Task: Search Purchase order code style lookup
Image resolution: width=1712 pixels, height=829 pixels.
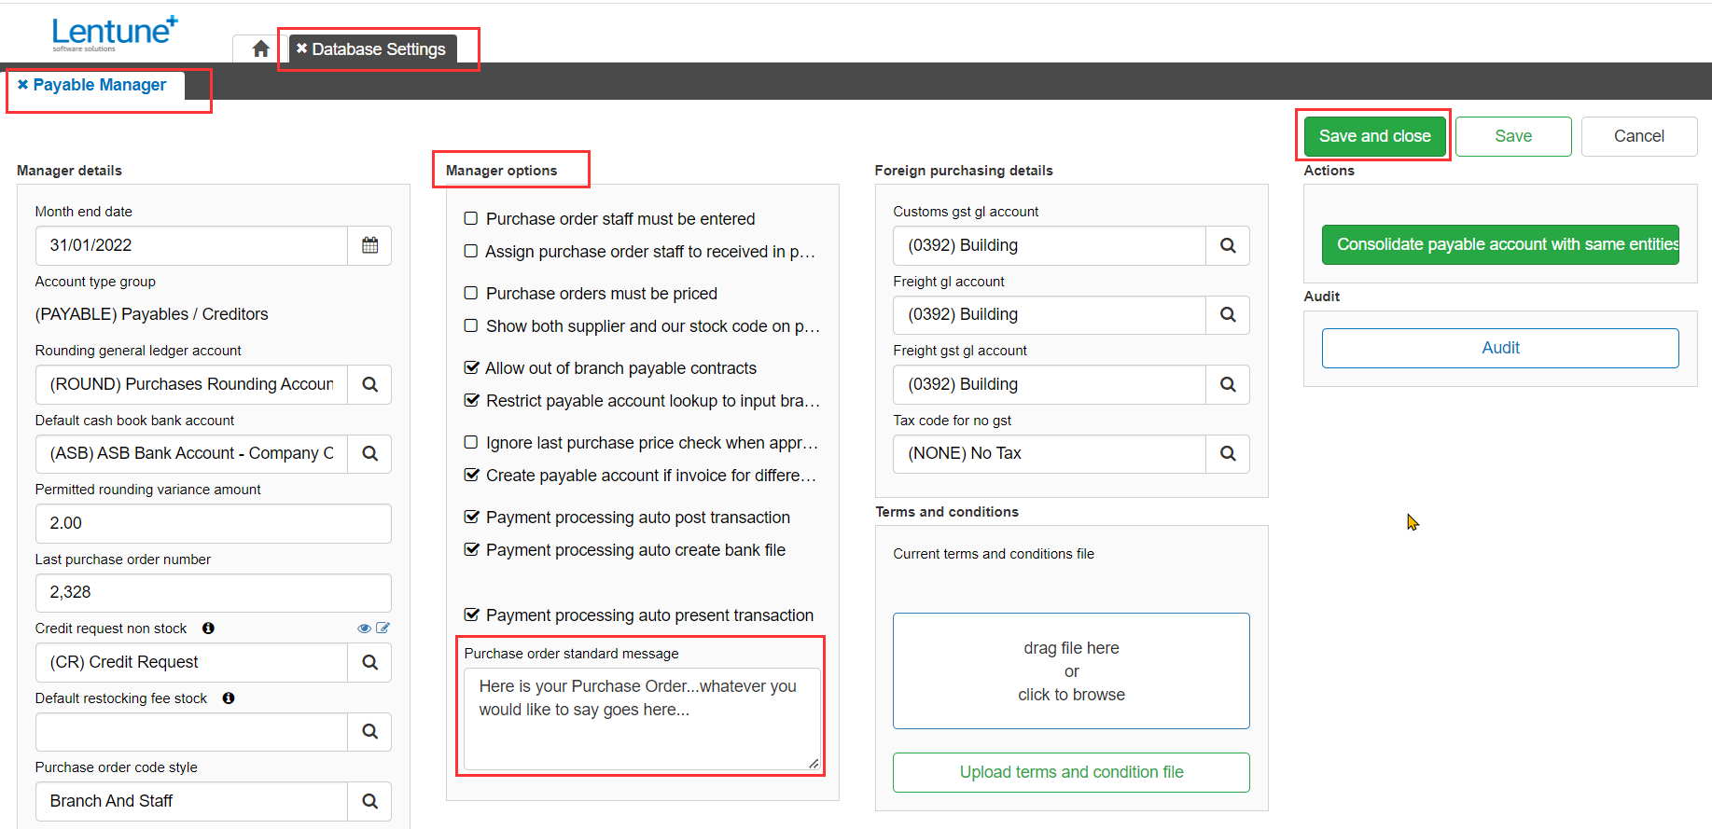Action: point(369,801)
